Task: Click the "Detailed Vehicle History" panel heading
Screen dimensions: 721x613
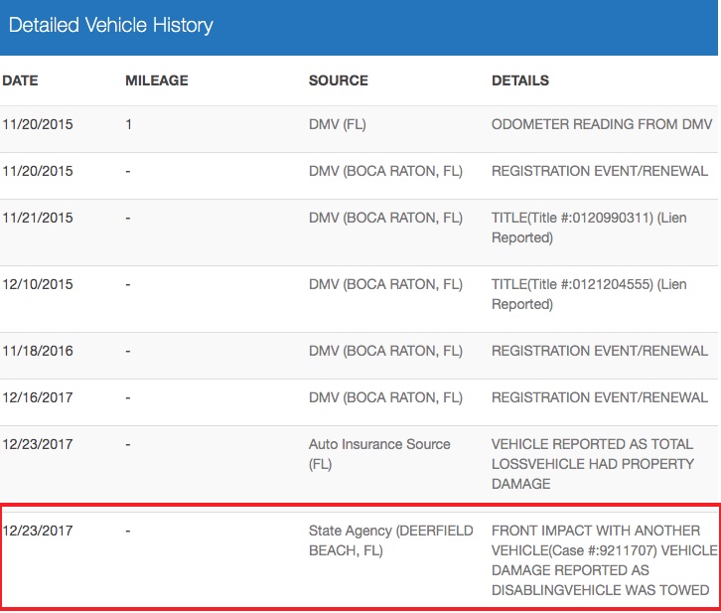Action: (110, 25)
